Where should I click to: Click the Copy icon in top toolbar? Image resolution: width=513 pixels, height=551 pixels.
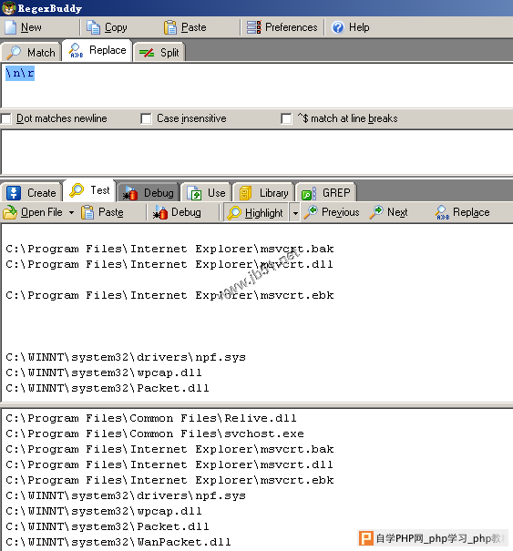[x=93, y=27]
